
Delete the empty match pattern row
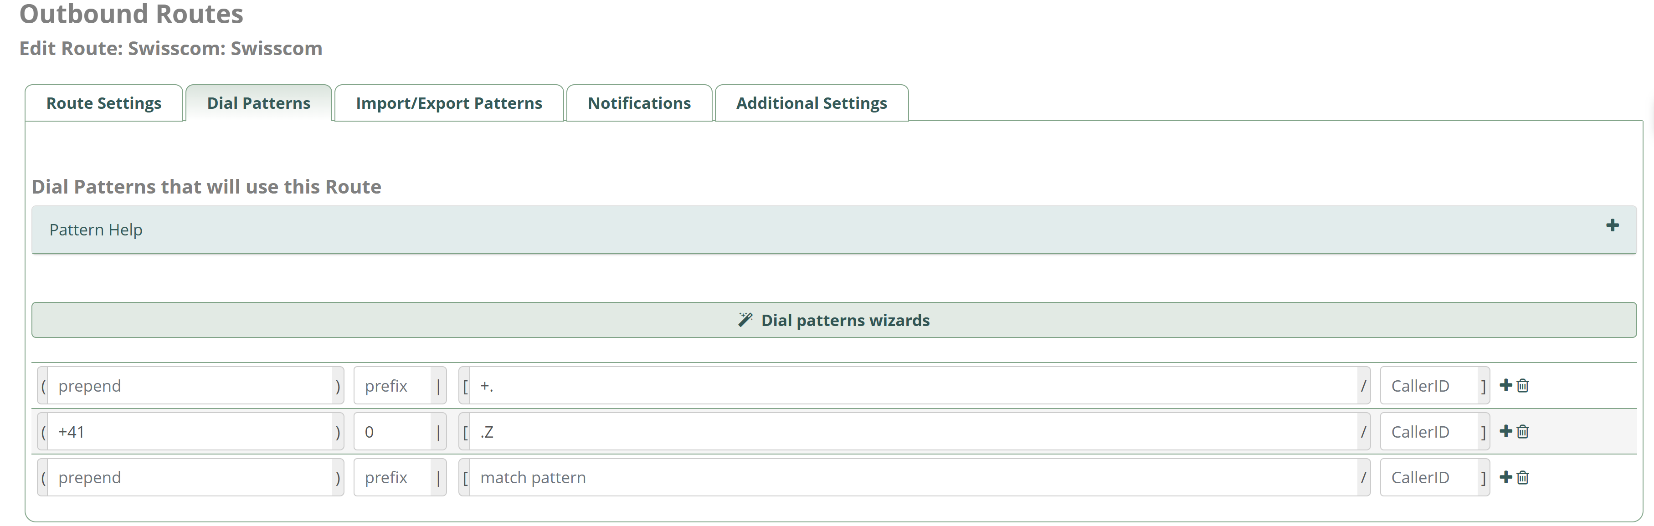pos(1522,477)
